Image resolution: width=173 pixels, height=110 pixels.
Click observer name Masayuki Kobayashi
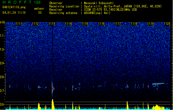click(99, 3)
